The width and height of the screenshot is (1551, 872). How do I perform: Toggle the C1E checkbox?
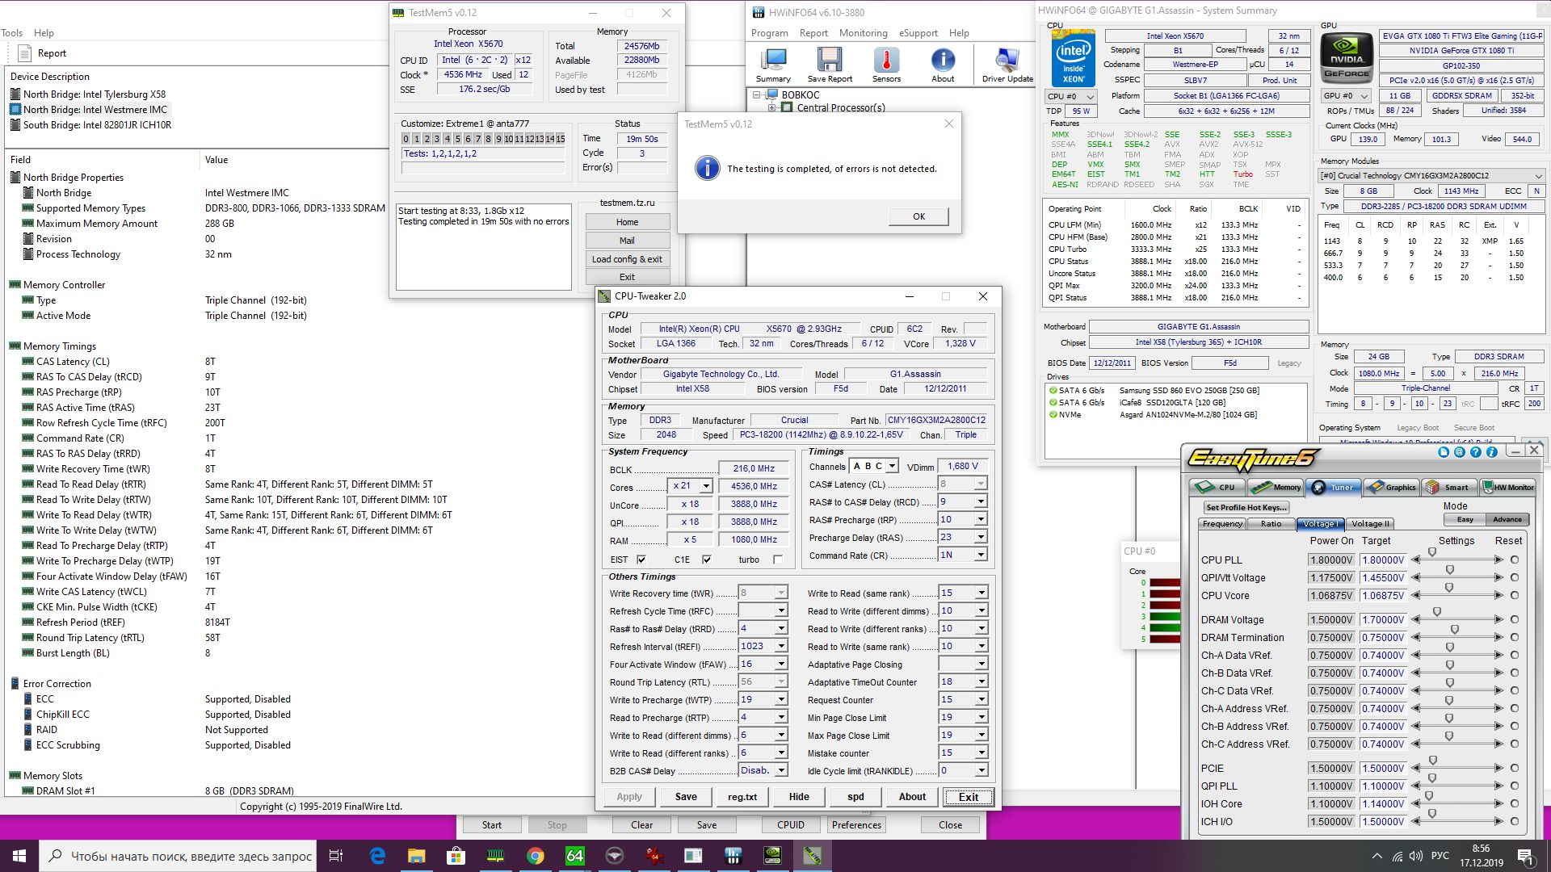point(707,560)
